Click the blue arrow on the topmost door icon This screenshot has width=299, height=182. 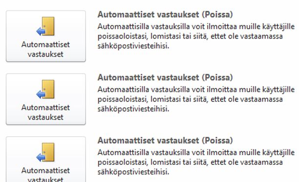[x=41, y=31]
